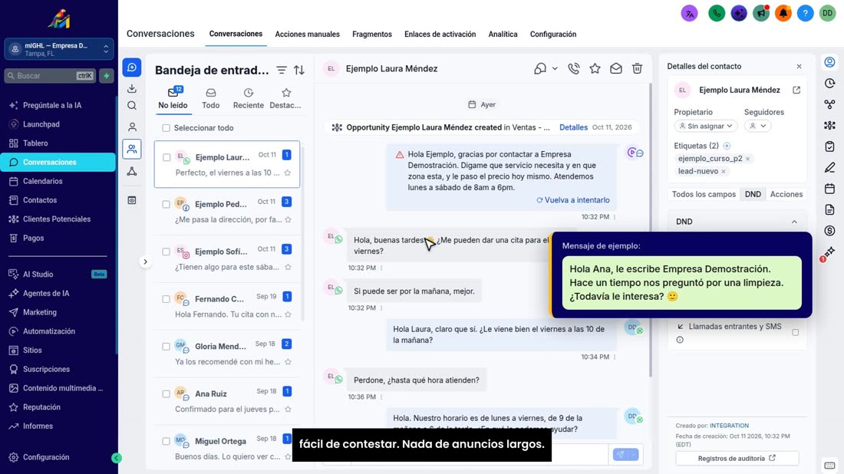Open the Todo inbox tab

[x=210, y=99]
